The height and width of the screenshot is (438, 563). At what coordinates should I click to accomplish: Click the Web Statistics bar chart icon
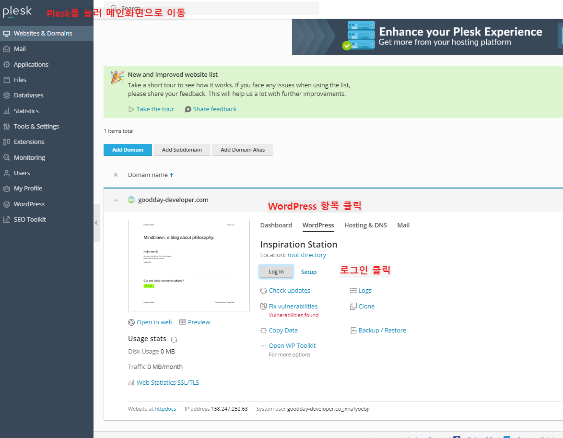point(131,383)
